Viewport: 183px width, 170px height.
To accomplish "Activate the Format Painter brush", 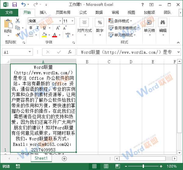I will tap(18, 35).
